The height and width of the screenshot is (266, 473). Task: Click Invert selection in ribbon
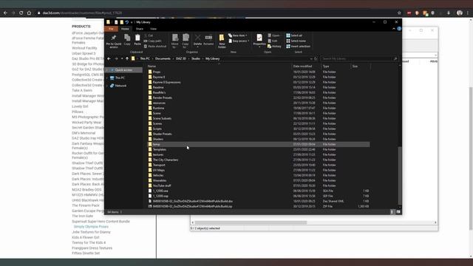(298, 47)
